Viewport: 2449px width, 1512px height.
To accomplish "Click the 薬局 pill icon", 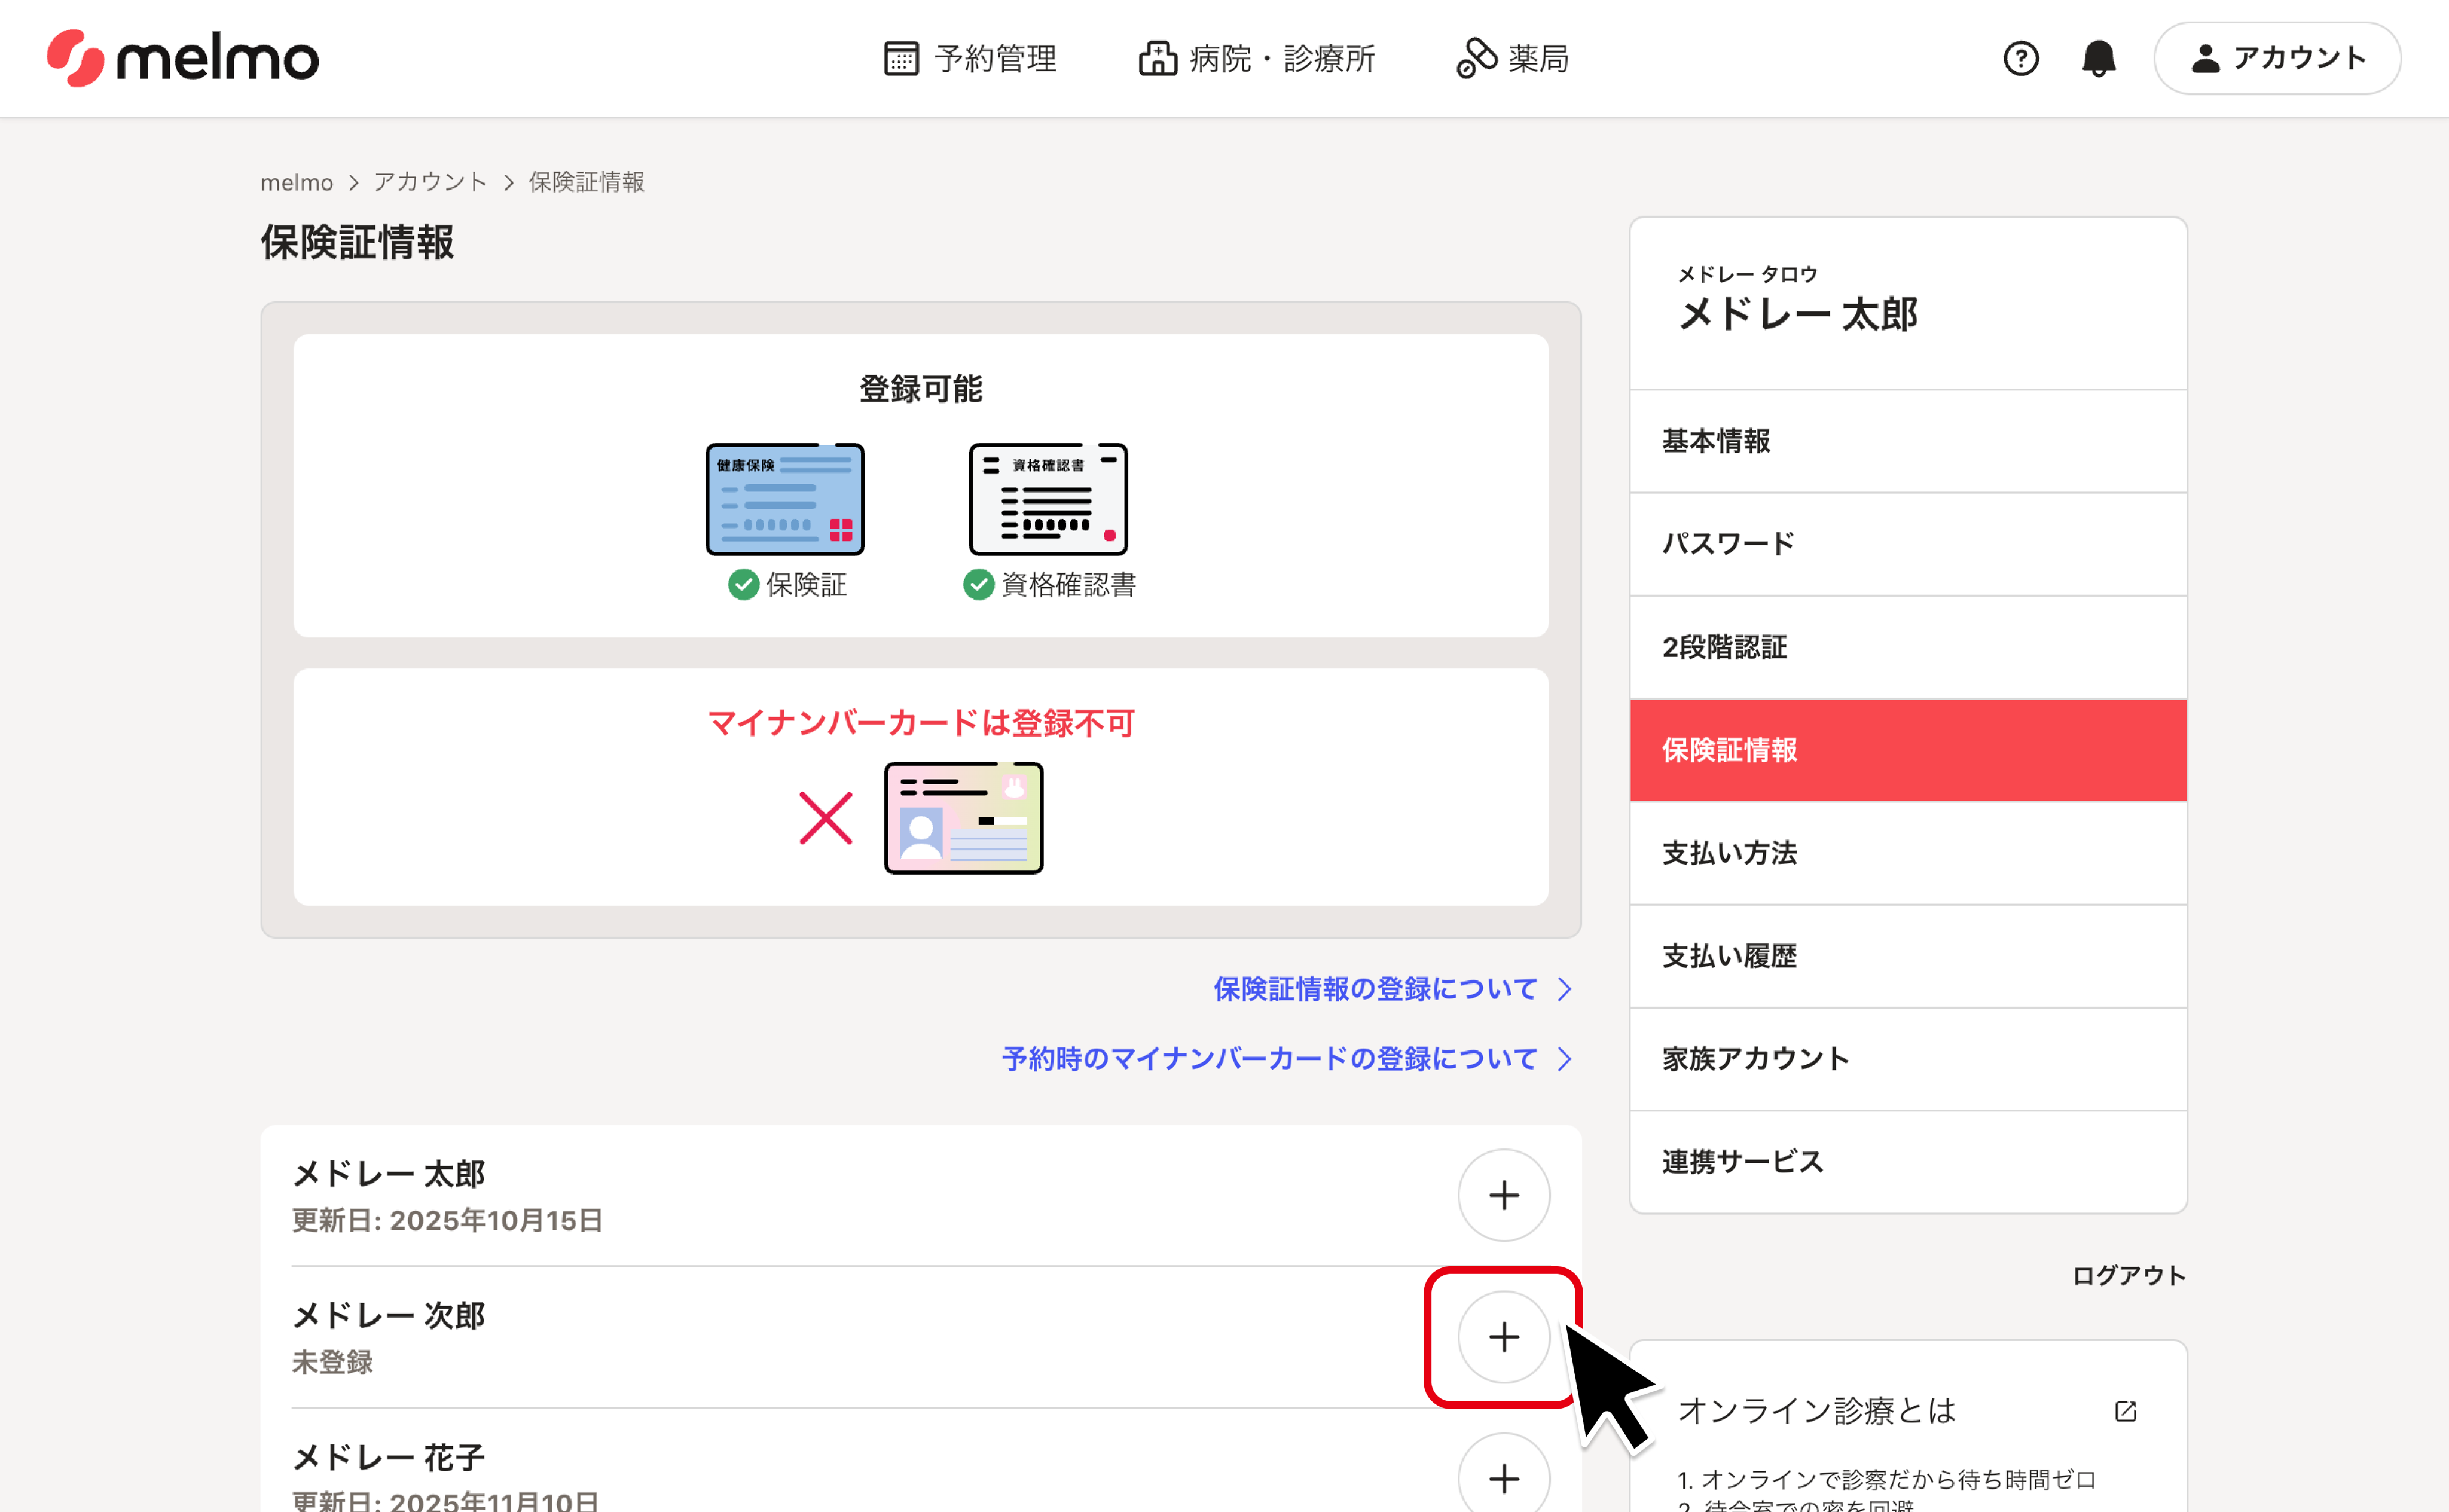I will [1475, 58].
